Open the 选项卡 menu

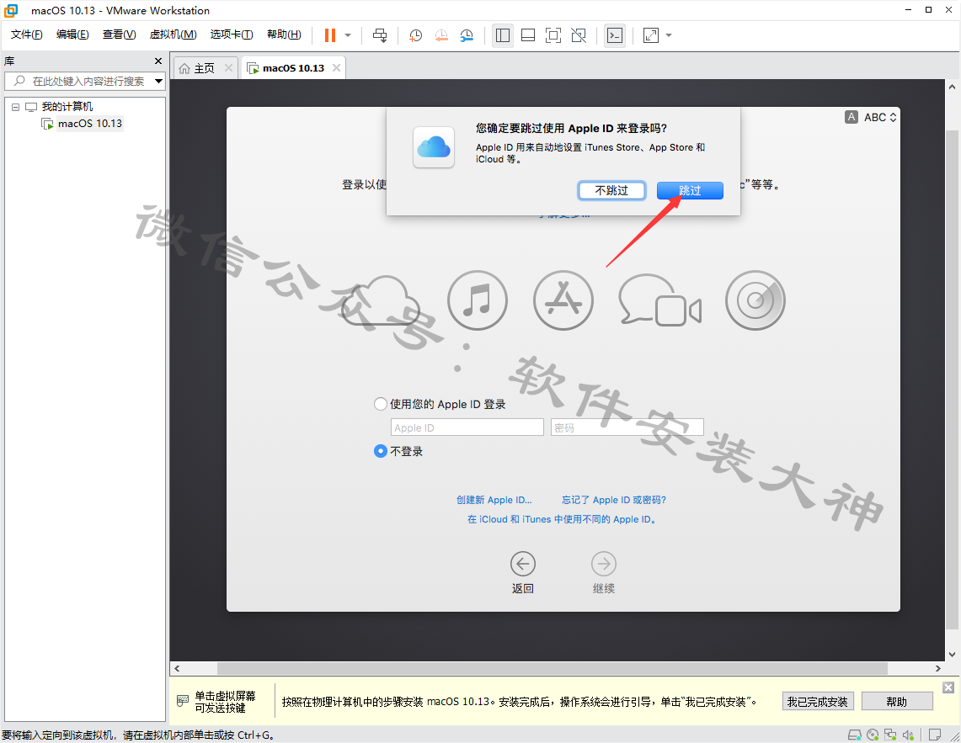232,34
